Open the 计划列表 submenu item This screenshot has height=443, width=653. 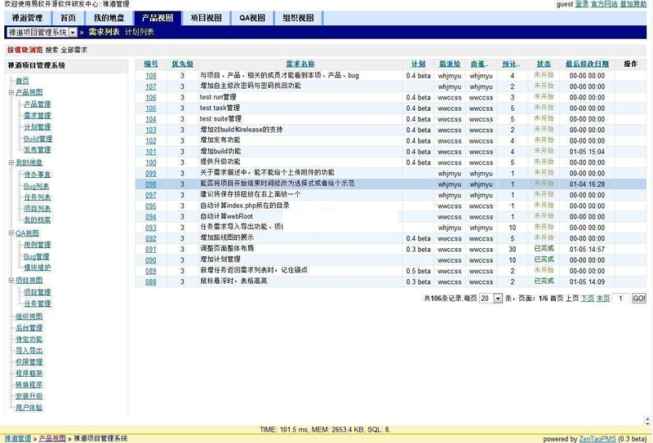click(x=139, y=33)
